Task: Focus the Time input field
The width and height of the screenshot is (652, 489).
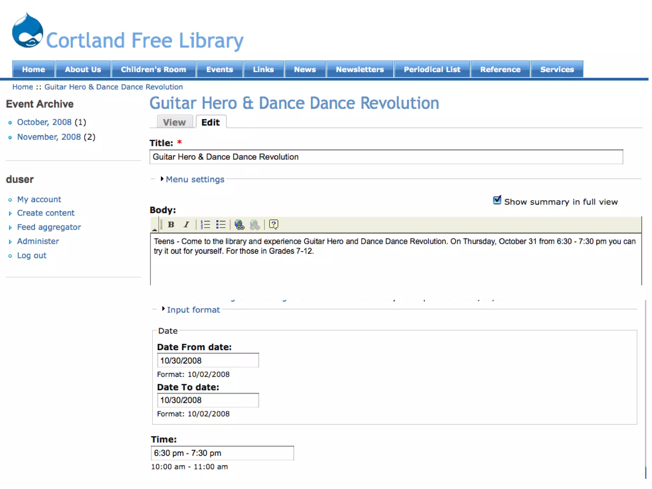Action: click(222, 453)
